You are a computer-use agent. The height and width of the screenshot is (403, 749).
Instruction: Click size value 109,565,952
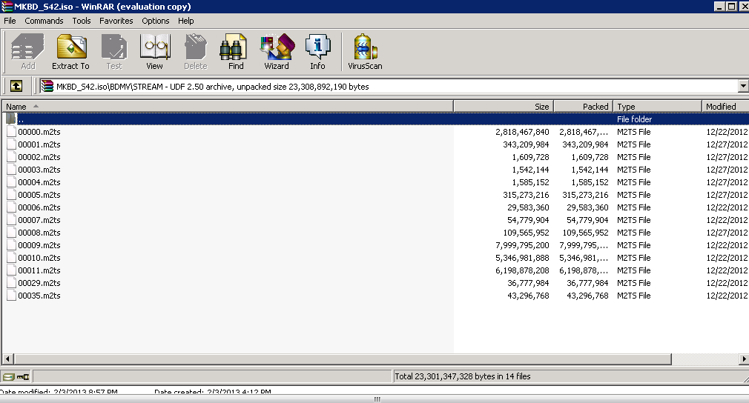[526, 233]
